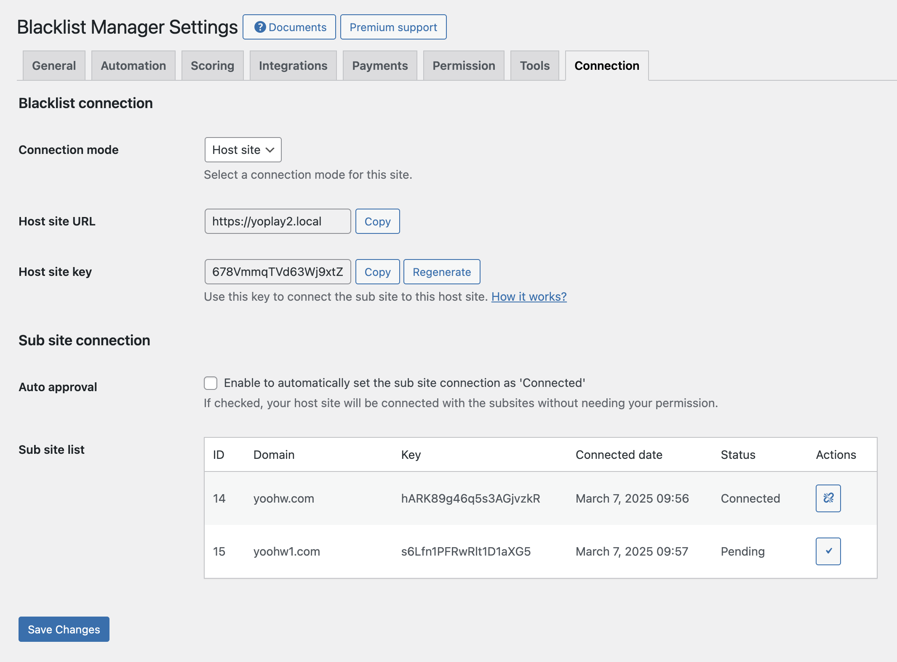Click the yoohw1.com domain cell
Screen dimensions: 897x662
(x=287, y=551)
